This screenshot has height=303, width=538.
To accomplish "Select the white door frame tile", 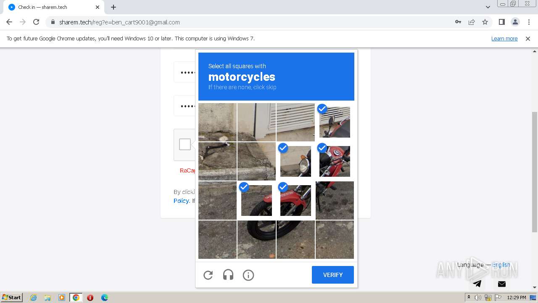I will pos(256,122).
